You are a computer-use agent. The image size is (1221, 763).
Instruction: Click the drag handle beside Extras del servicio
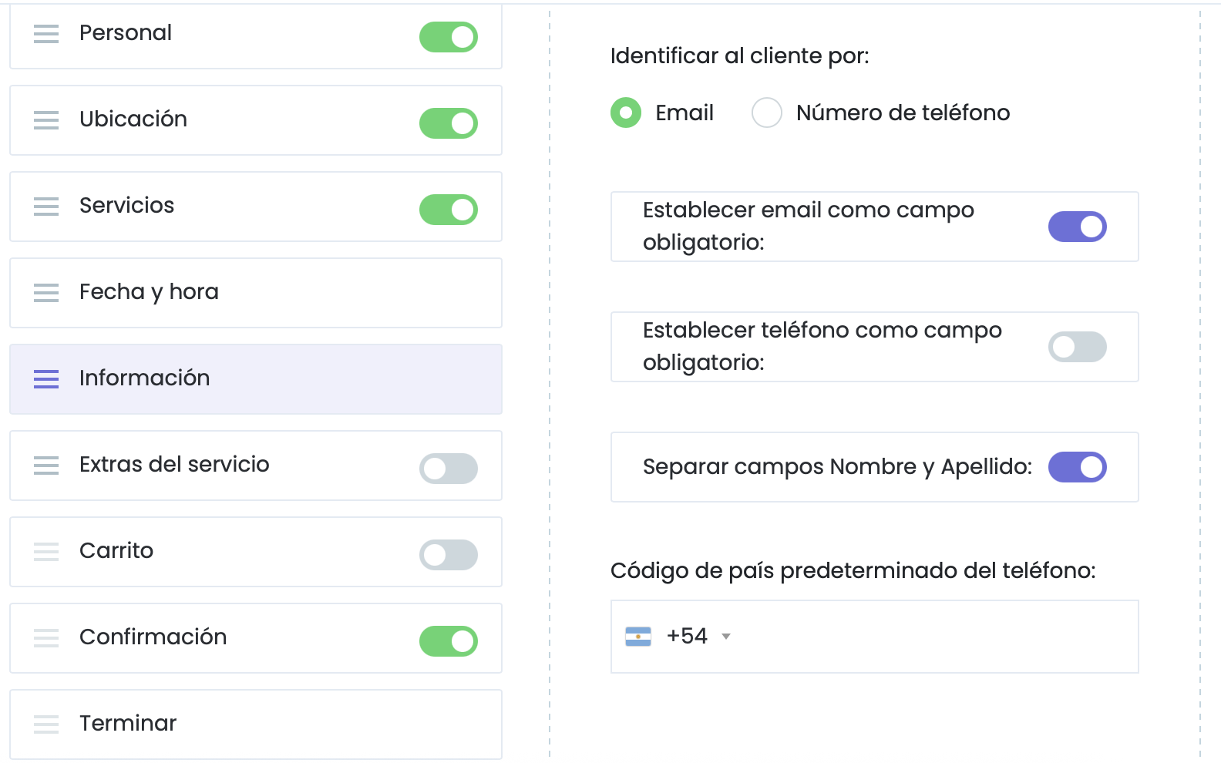pyautogui.click(x=46, y=466)
